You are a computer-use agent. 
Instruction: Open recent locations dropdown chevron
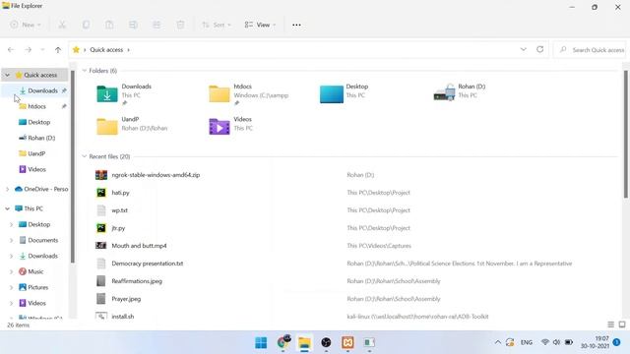click(x=42, y=50)
